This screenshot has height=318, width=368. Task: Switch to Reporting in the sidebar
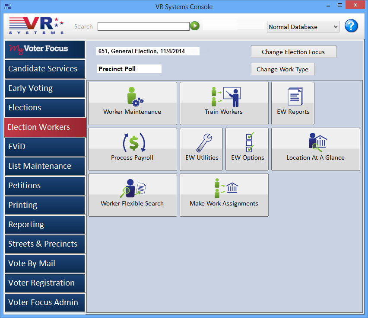45,225
